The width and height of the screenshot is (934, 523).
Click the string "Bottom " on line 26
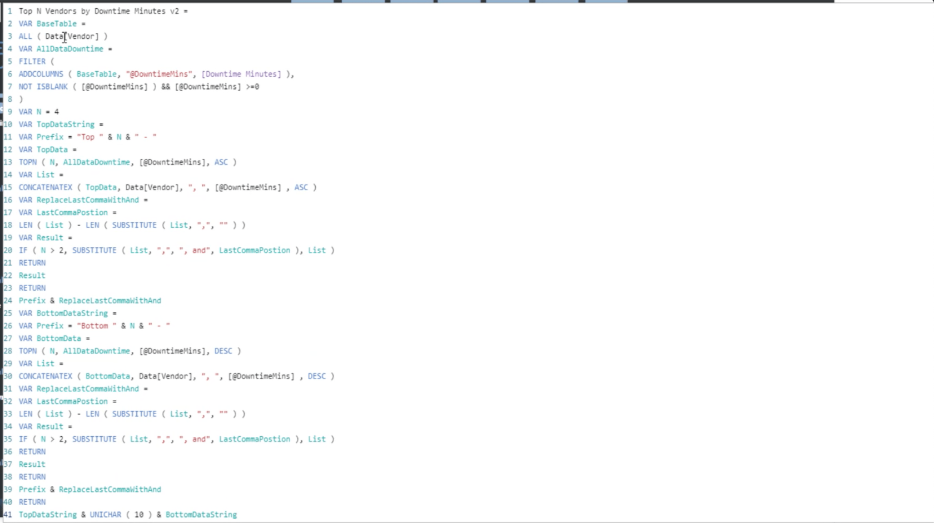tap(97, 326)
